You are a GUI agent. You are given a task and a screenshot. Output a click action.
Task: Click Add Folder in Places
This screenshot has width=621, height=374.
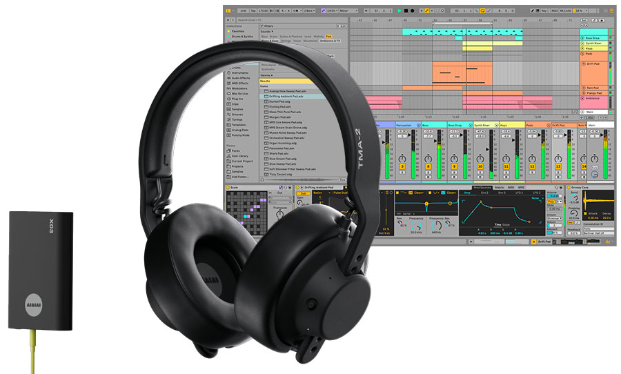[x=237, y=177]
